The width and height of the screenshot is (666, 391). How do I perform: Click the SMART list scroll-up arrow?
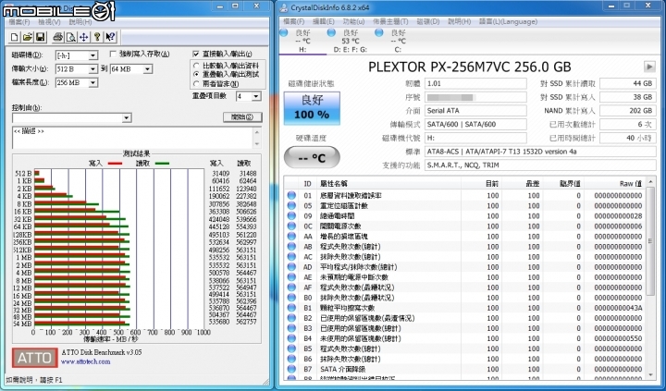coord(650,182)
